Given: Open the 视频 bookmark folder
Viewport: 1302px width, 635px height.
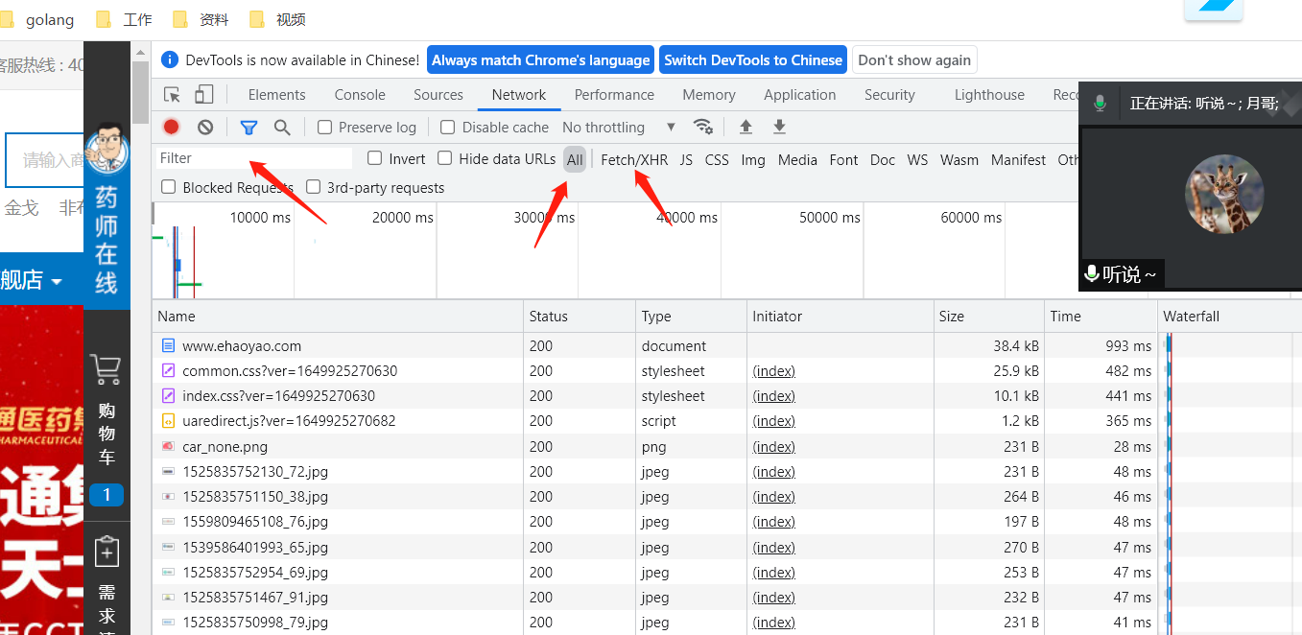Looking at the screenshot, I should (x=277, y=19).
